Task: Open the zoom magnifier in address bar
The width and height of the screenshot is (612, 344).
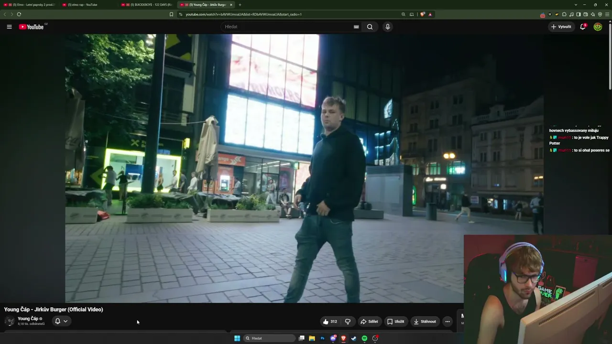Action: pyautogui.click(x=404, y=14)
